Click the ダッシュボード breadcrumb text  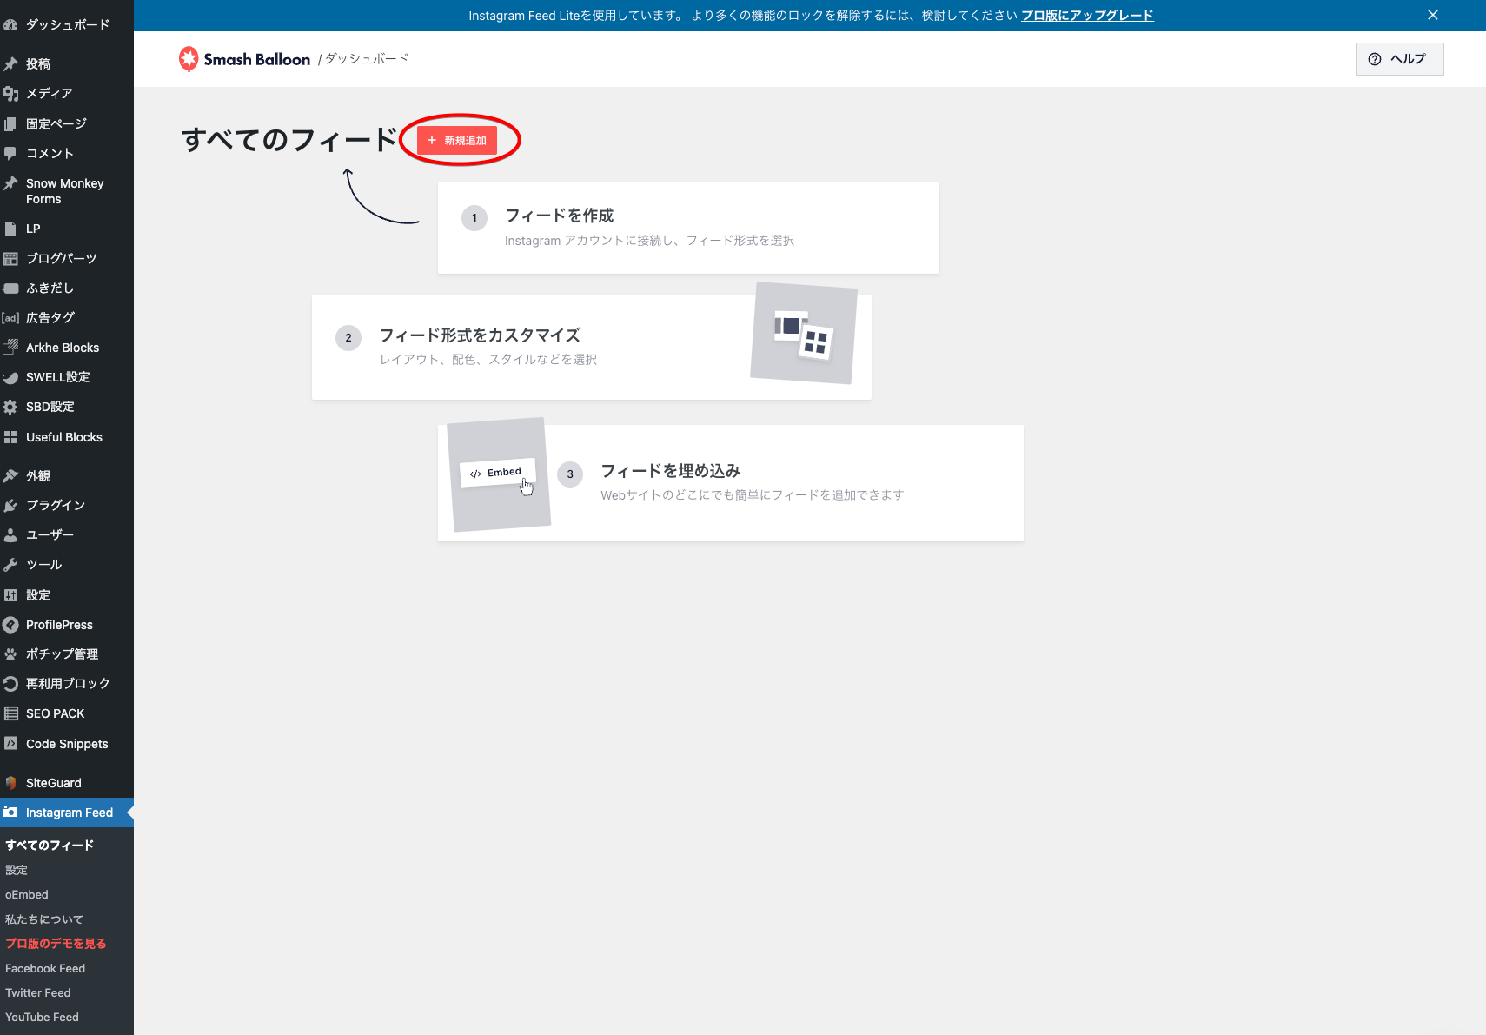[367, 59]
